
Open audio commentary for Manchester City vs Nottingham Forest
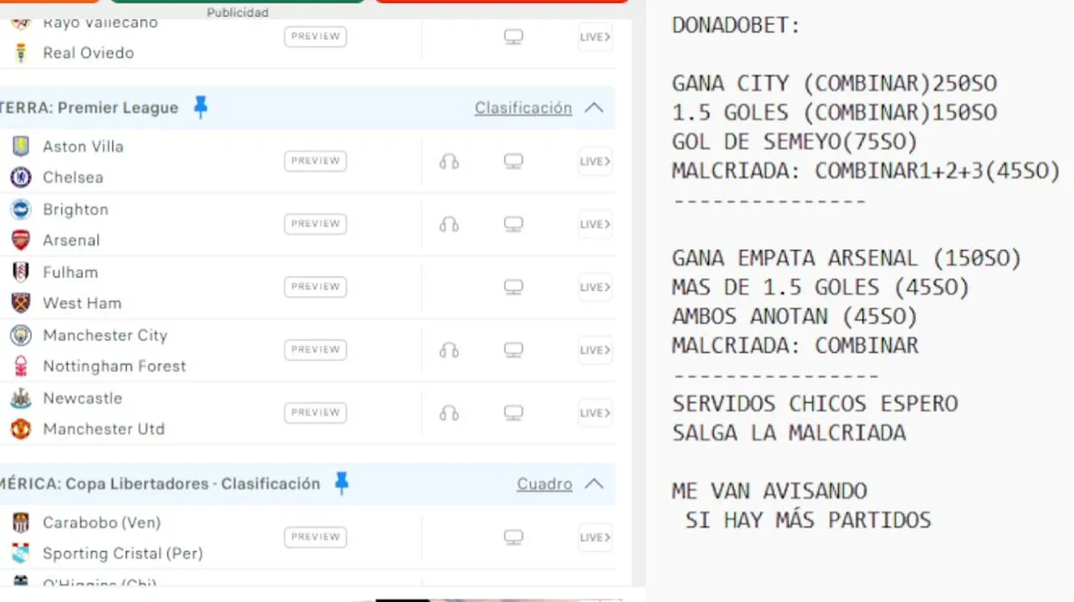pos(449,349)
